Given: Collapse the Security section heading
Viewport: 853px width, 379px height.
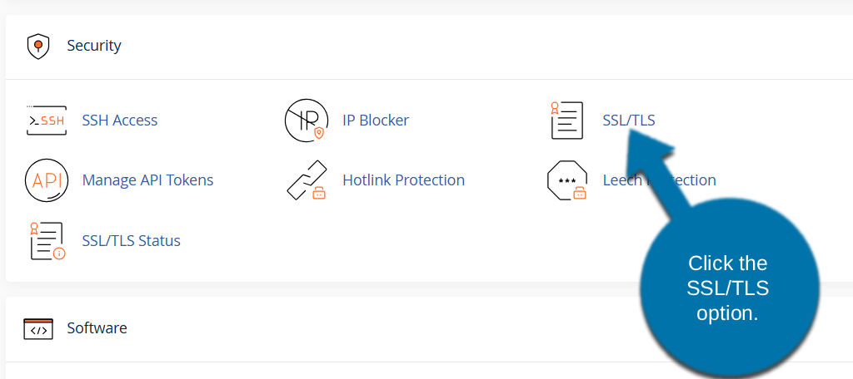Looking at the screenshot, I should click(x=94, y=46).
